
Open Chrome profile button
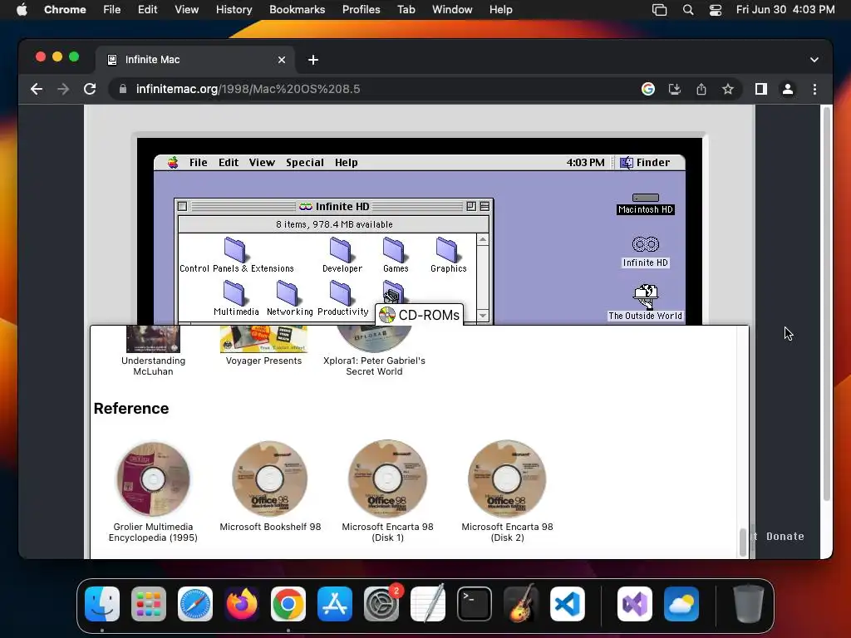coord(788,89)
